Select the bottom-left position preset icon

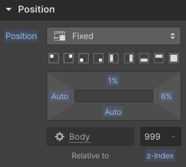pos(84,58)
